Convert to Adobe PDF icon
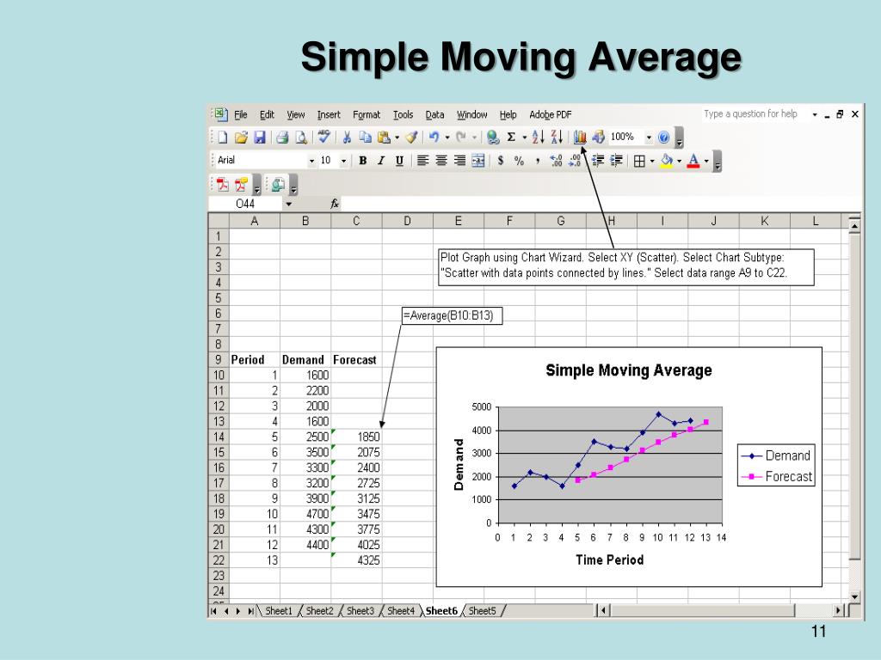881x660 pixels. (223, 184)
